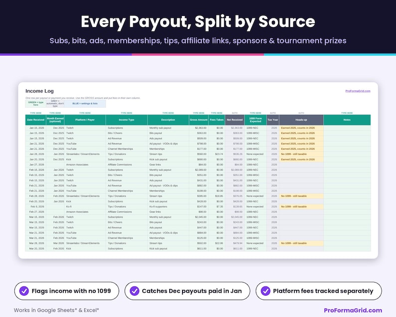Click the '$18.95' fees cell
This screenshot has width=396, height=317.
216,196
